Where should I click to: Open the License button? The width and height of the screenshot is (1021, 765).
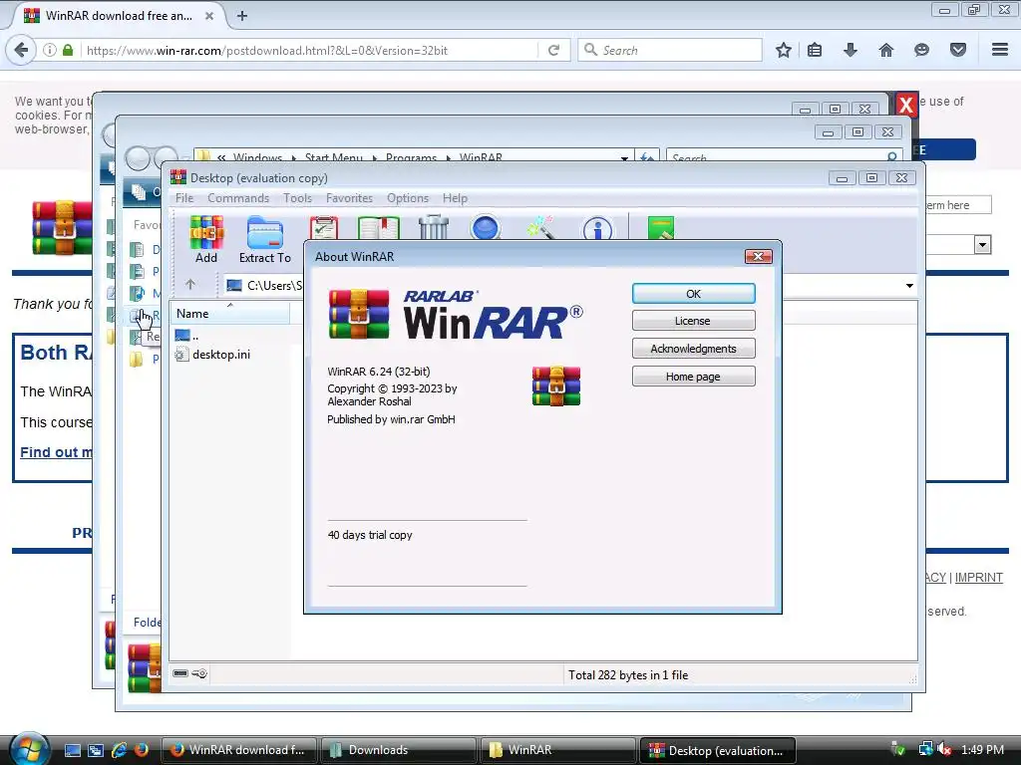[694, 321]
